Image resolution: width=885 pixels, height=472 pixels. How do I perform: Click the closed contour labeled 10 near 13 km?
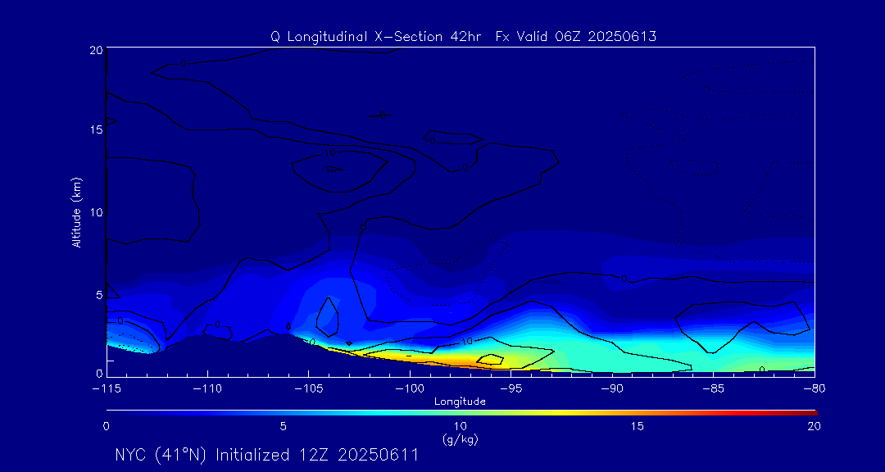pos(339,171)
